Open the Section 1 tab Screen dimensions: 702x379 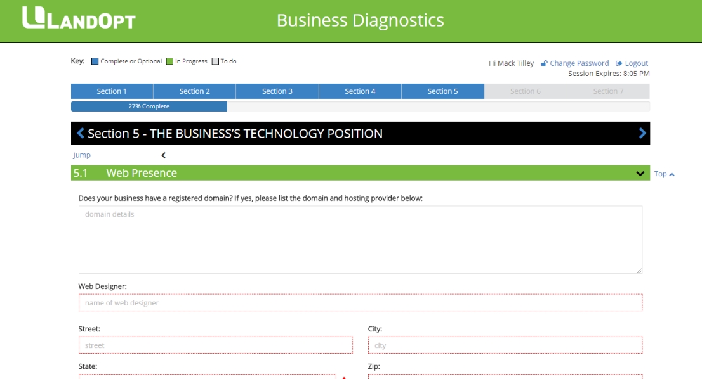pos(112,91)
